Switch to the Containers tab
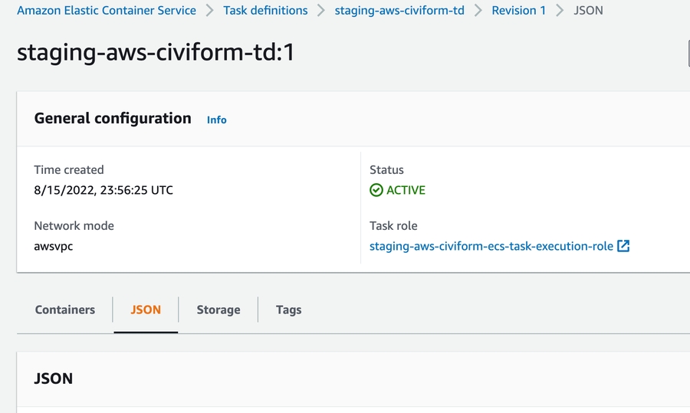The width and height of the screenshot is (690, 413). (65, 310)
